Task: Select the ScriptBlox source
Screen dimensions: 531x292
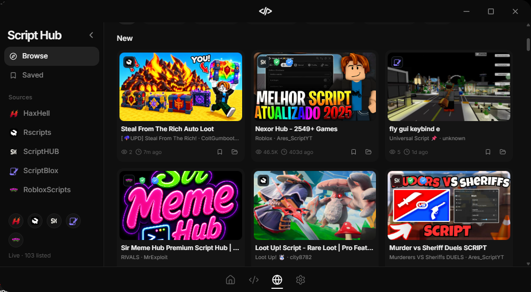Action: pos(52,171)
